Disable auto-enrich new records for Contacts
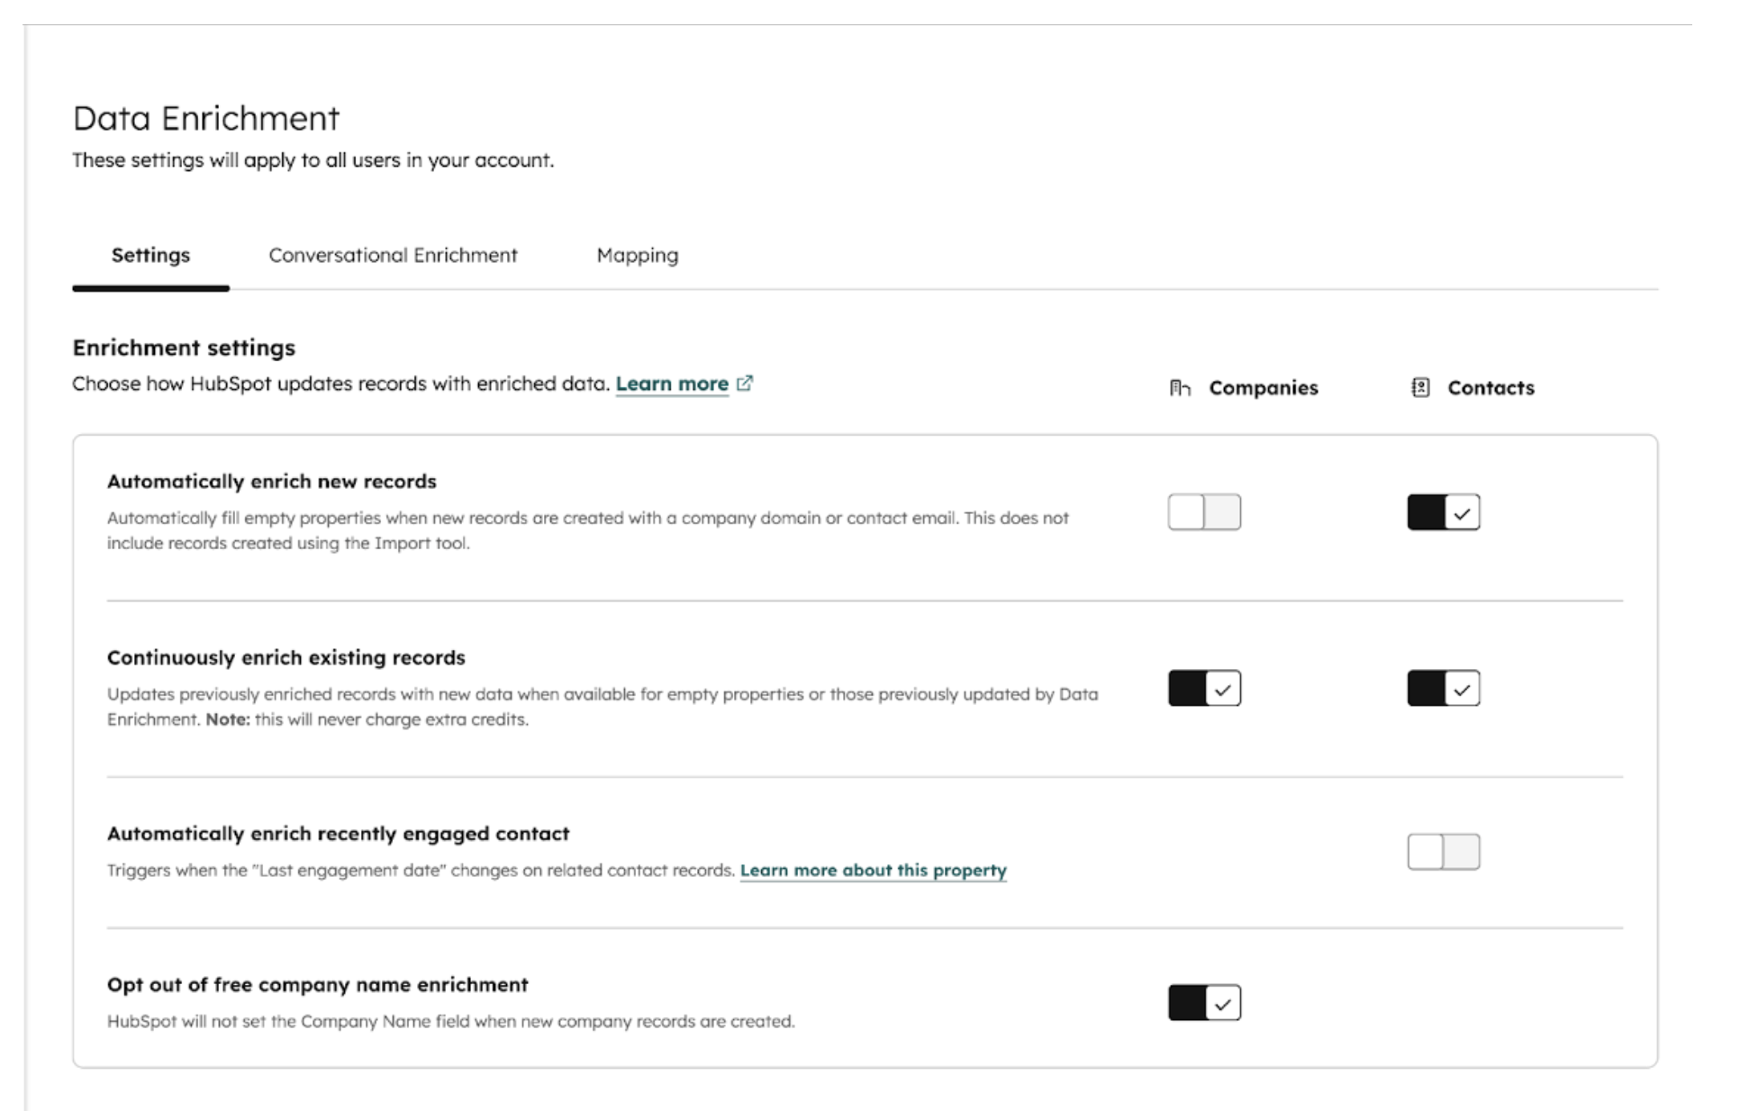Image resolution: width=1740 pixels, height=1111 pixels. tap(1443, 512)
